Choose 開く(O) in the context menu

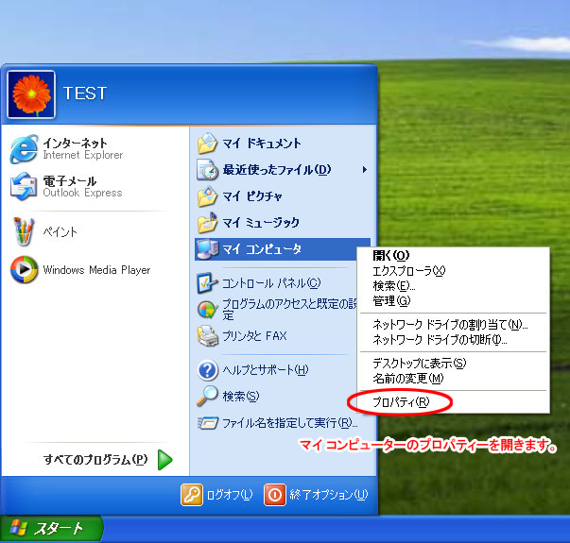[x=391, y=255]
